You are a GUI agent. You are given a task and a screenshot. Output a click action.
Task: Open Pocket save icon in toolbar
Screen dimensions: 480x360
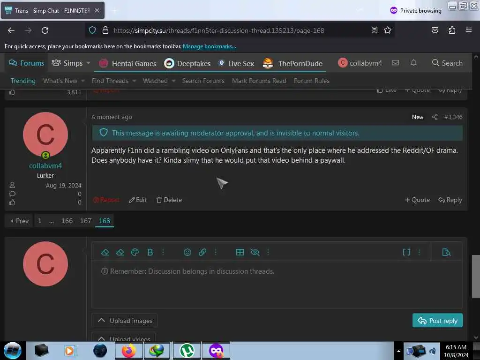tap(435, 30)
